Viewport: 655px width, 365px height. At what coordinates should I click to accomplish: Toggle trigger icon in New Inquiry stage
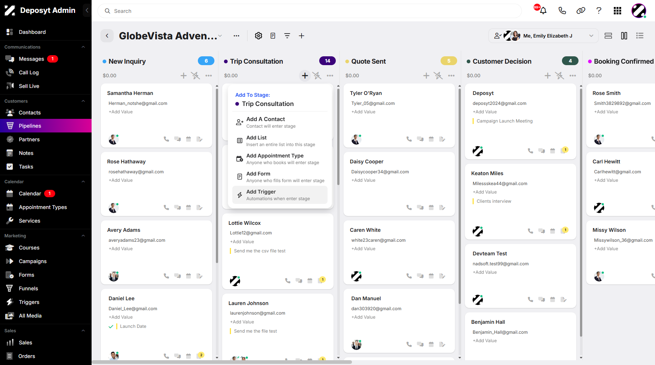(x=195, y=75)
